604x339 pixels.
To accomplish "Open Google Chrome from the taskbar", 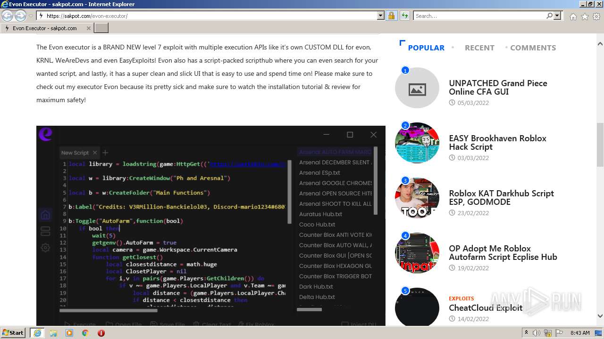I will 85,333.
